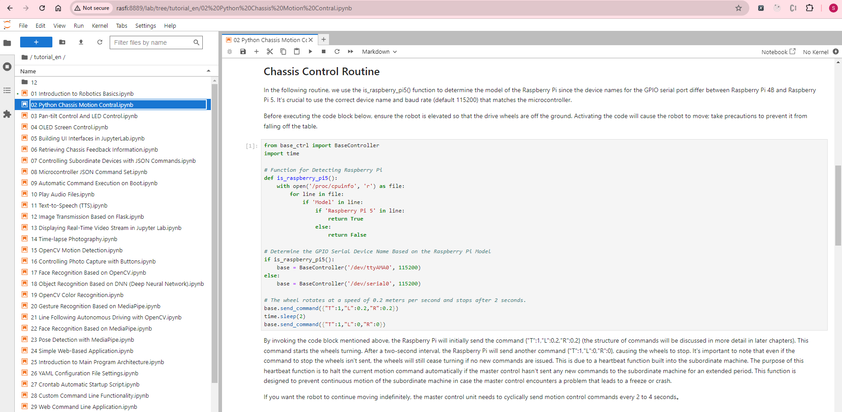Toggle the Name sort direction arrow

[208, 71]
